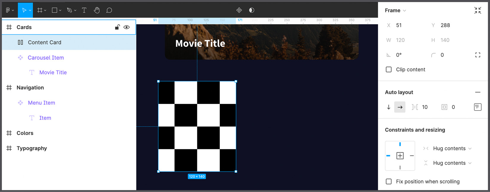Select the Frame tool
This screenshot has height=192, width=490.
click(39, 10)
